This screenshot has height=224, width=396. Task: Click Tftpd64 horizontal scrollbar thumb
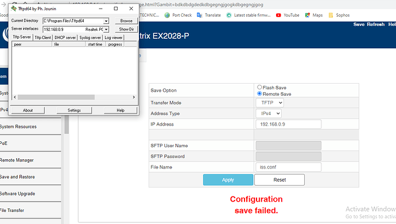coord(56,97)
